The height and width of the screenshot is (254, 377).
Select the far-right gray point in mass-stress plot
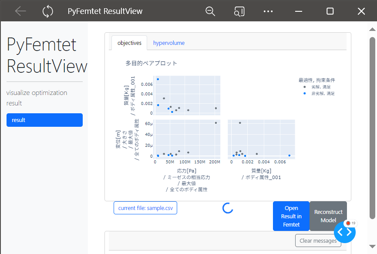point(216,108)
